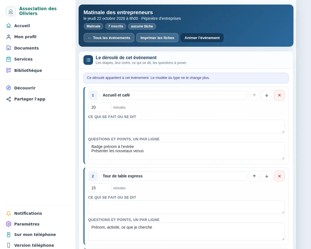The height and width of the screenshot is (249, 311).
Task: Click Le déroulé de cet événement heading
Action: click(x=126, y=58)
